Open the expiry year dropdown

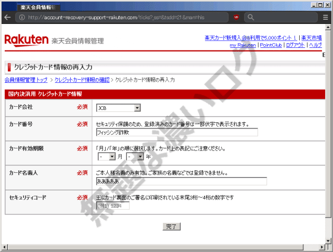pyautogui.click(x=135, y=157)
